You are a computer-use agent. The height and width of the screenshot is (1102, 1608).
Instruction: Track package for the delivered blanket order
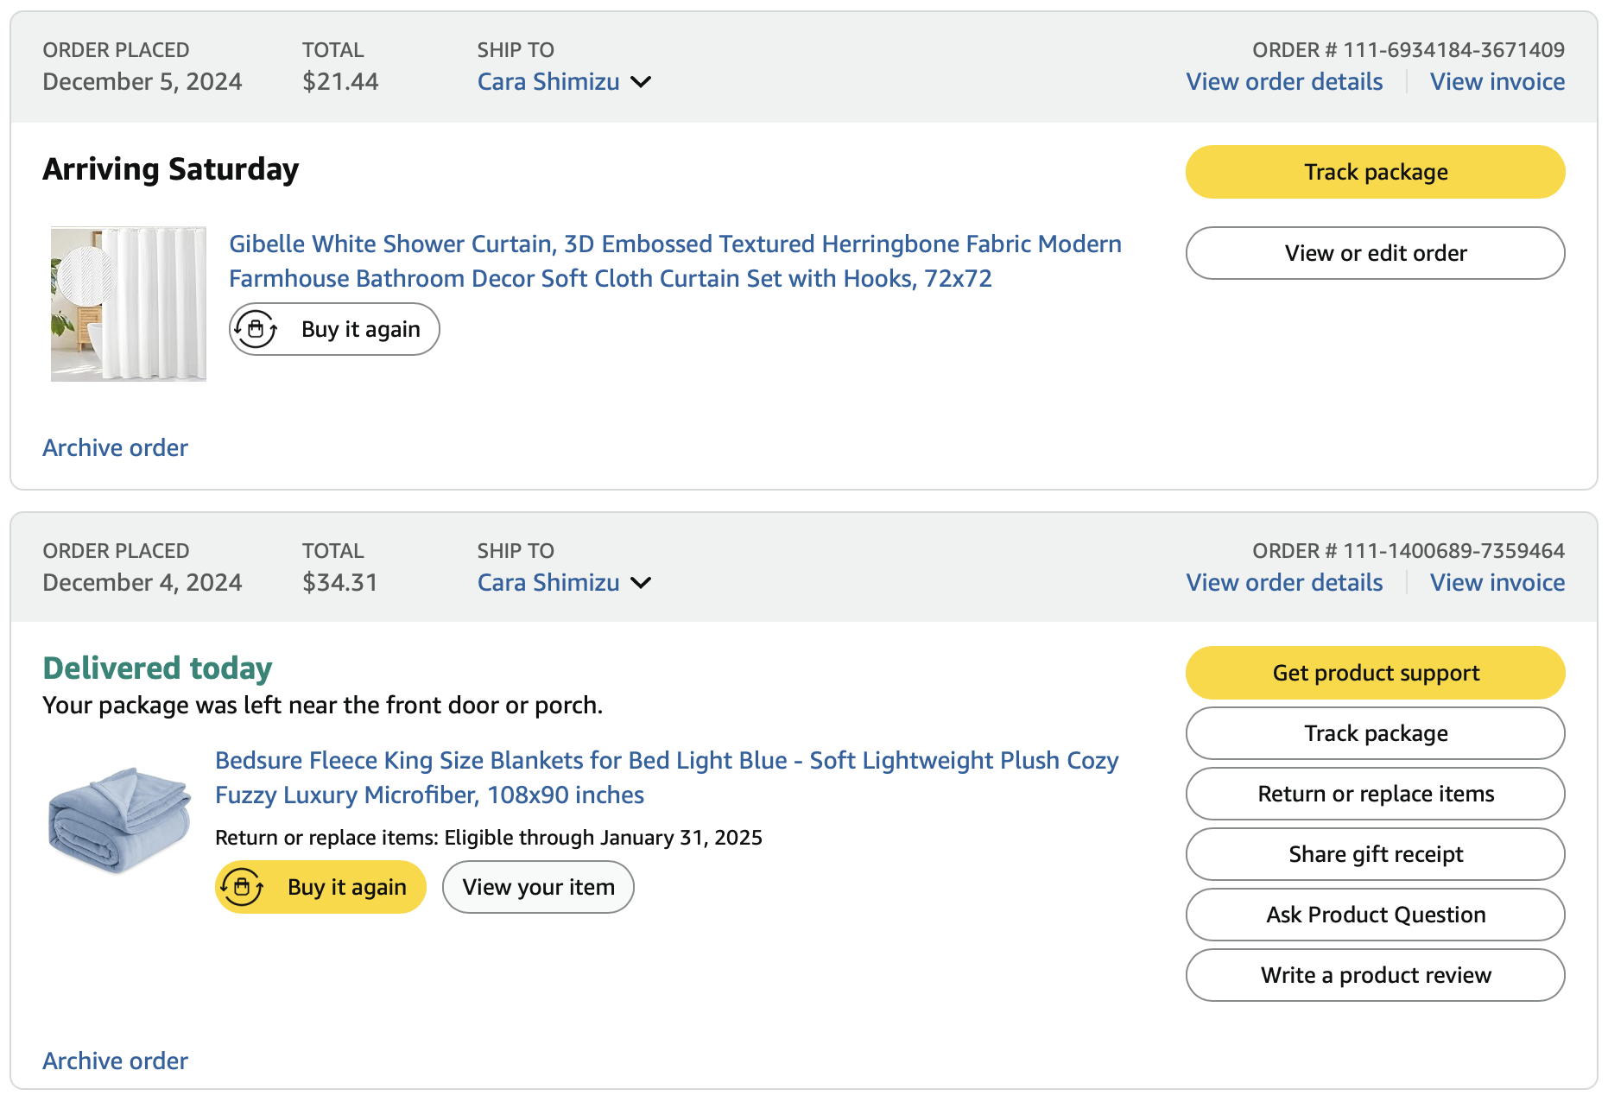coord(1375,733)
